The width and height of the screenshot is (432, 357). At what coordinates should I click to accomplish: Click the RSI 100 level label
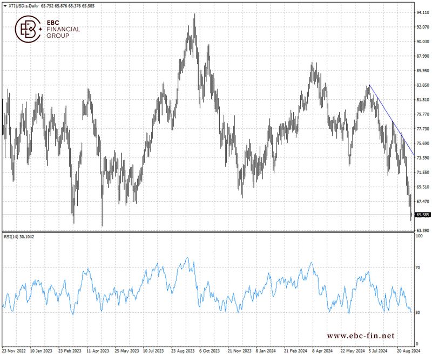418,236
